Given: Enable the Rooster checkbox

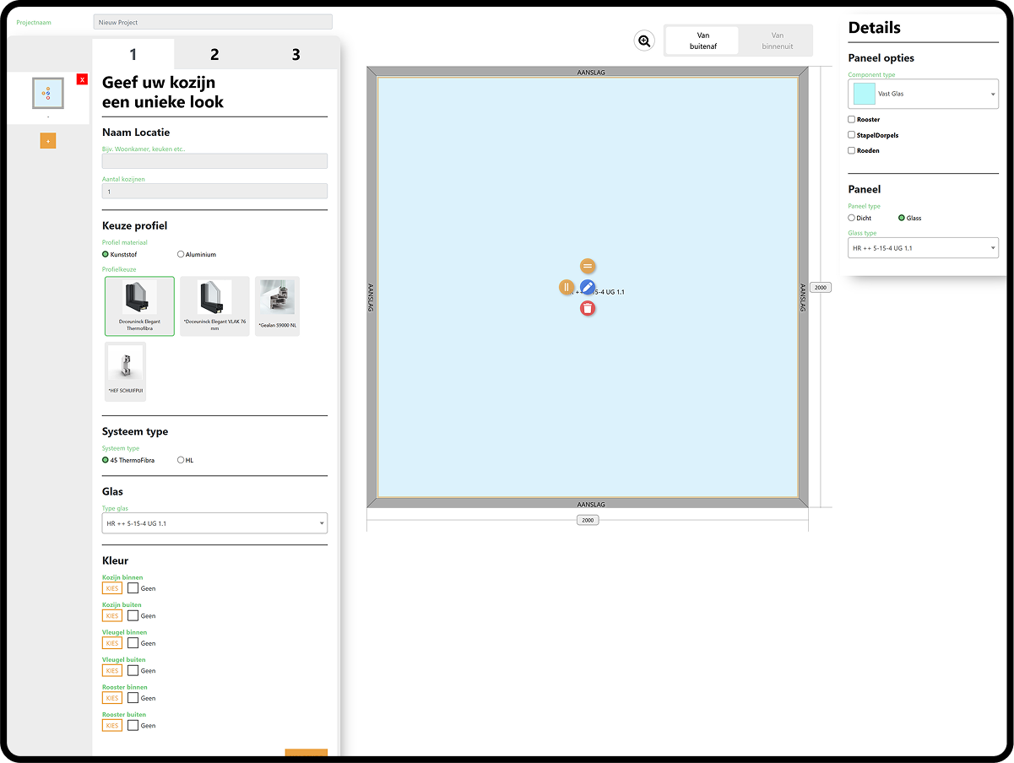Looking at the screenshot, I should 852,120.
